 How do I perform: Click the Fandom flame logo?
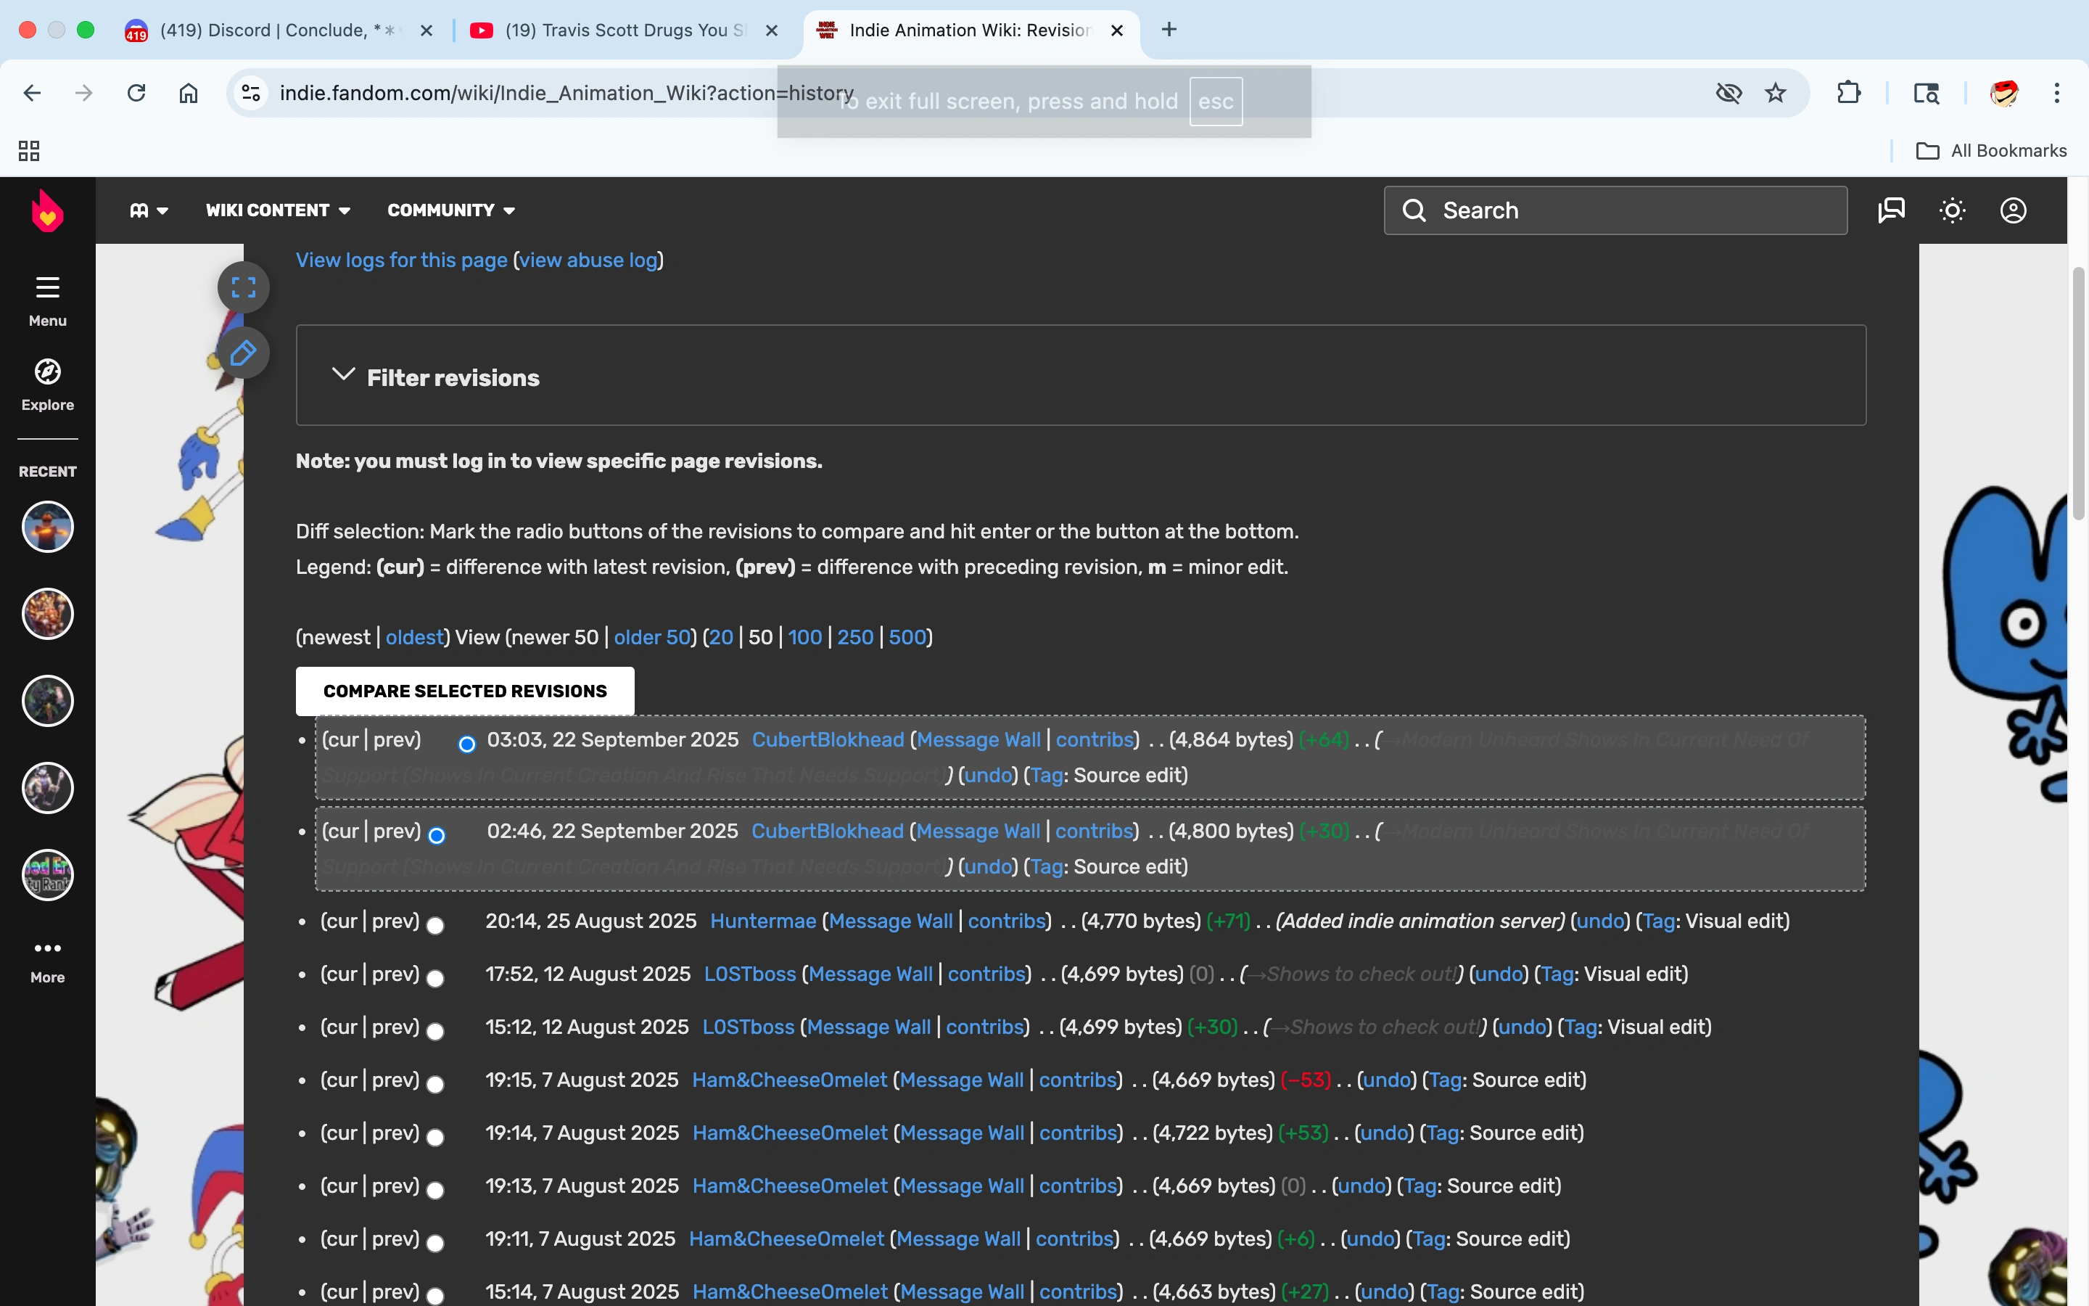click(x=47, y=210)
